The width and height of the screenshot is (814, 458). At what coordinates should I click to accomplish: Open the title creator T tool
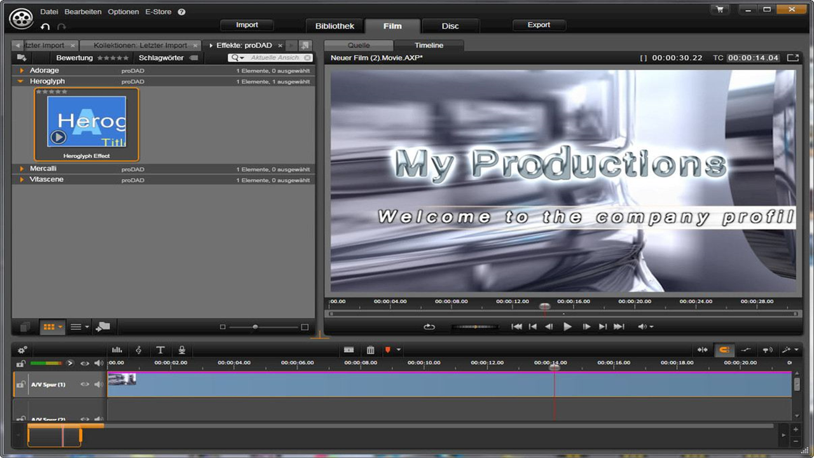point(160,350)
